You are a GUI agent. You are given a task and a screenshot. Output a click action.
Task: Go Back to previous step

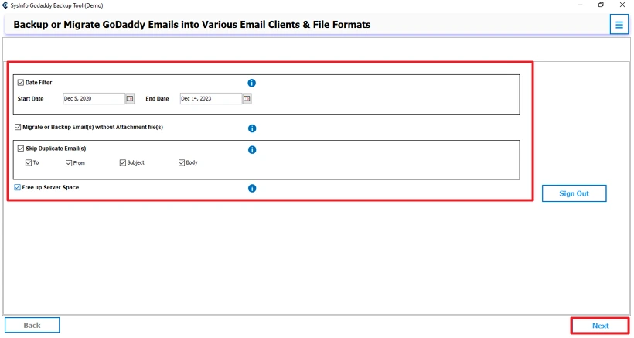(x=32, y=325)
